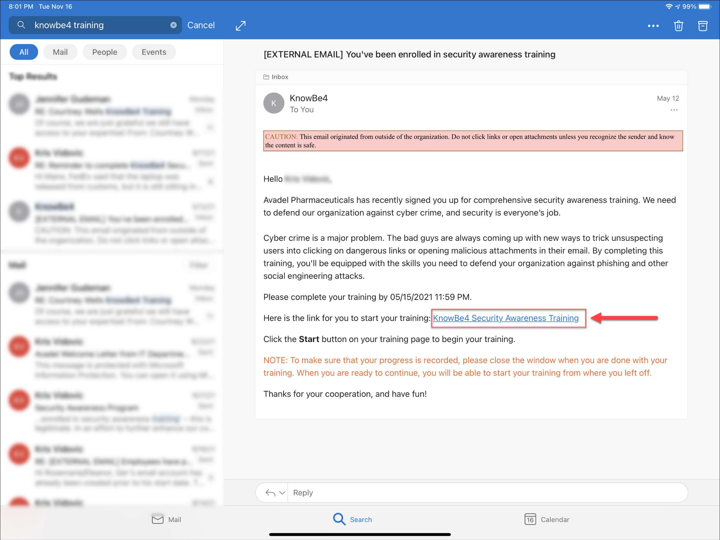Image resolution: width=720 pixels, height=540 pixels.
Task: Click the reply arrow icon
Action: 270,492
